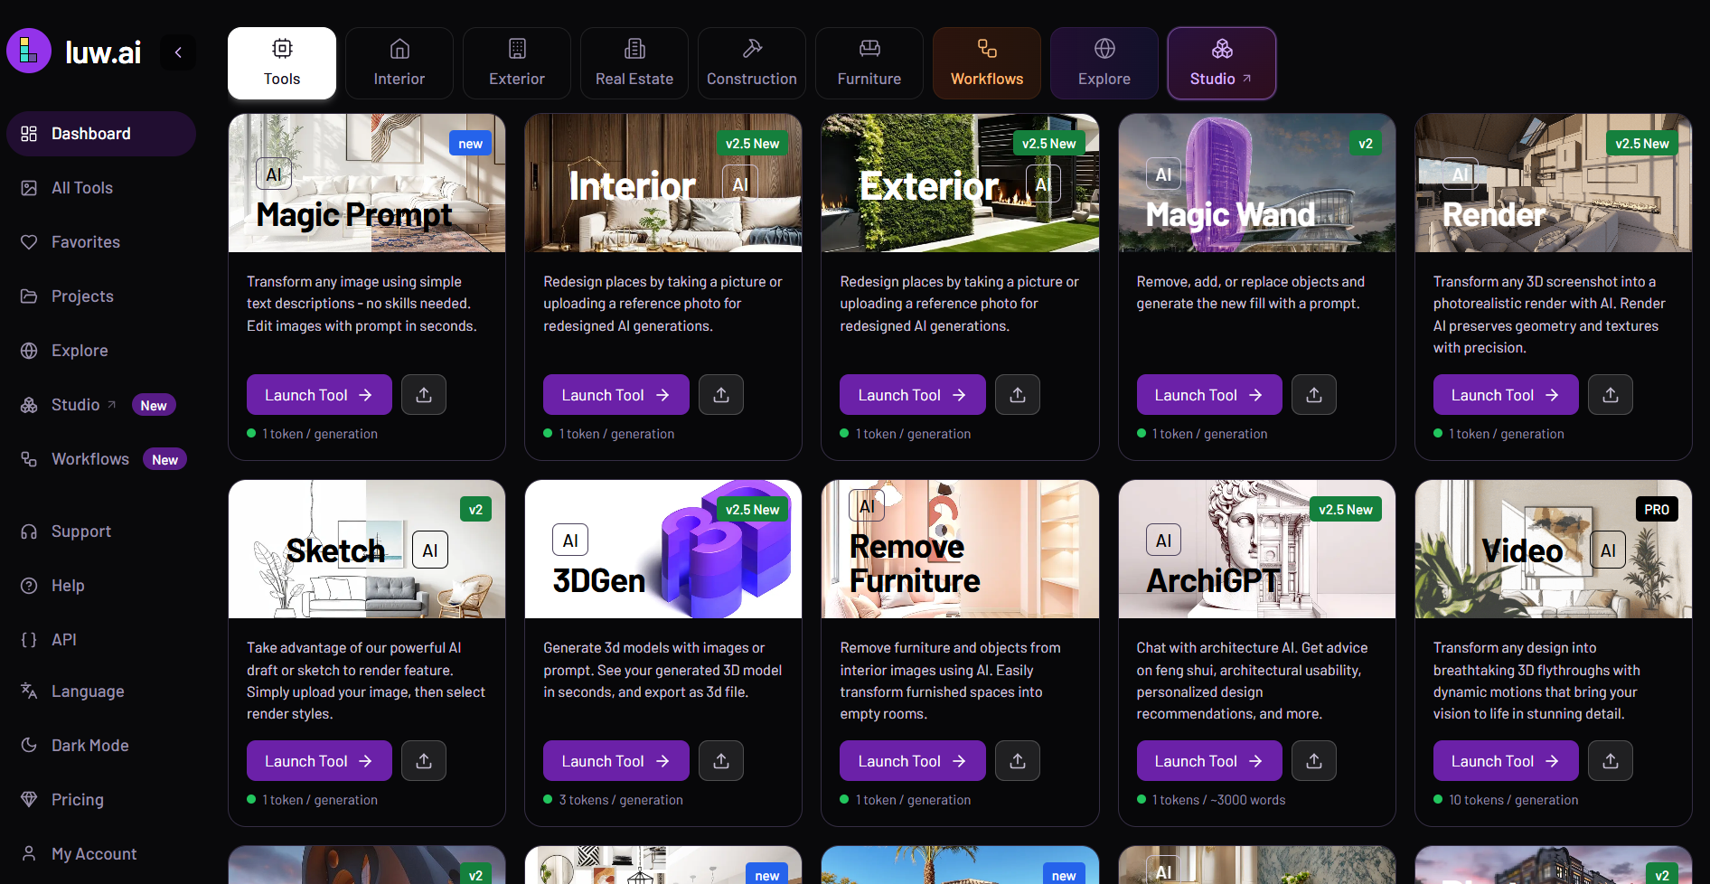This screenshot has width=1710, height=884.
Task: Switch to the Interior tab
Action: [x=399, y=63]
